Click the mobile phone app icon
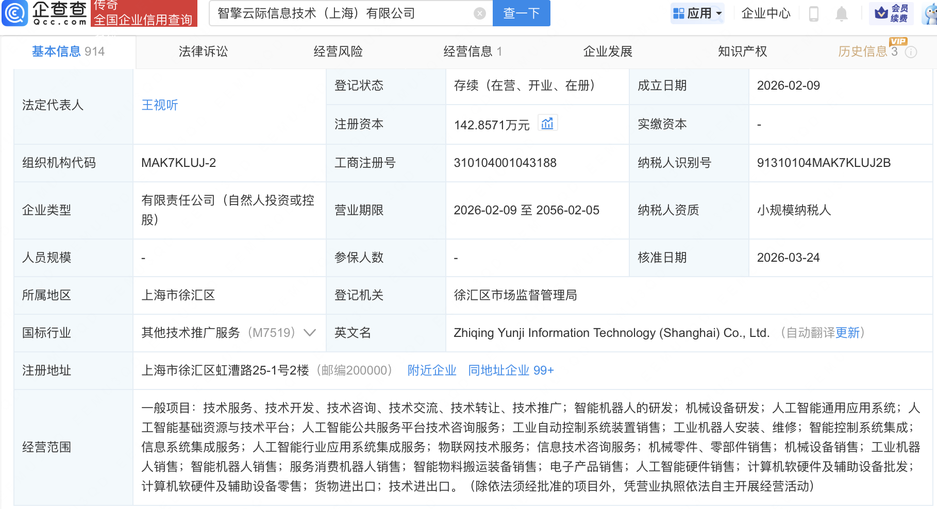937x509 pixels. tap(814, 14)
